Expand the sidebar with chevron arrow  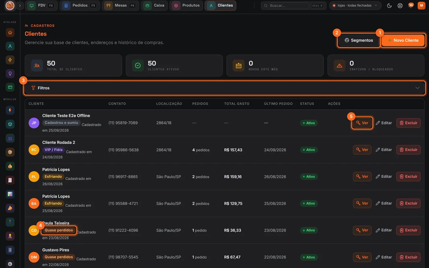(20, 5)
